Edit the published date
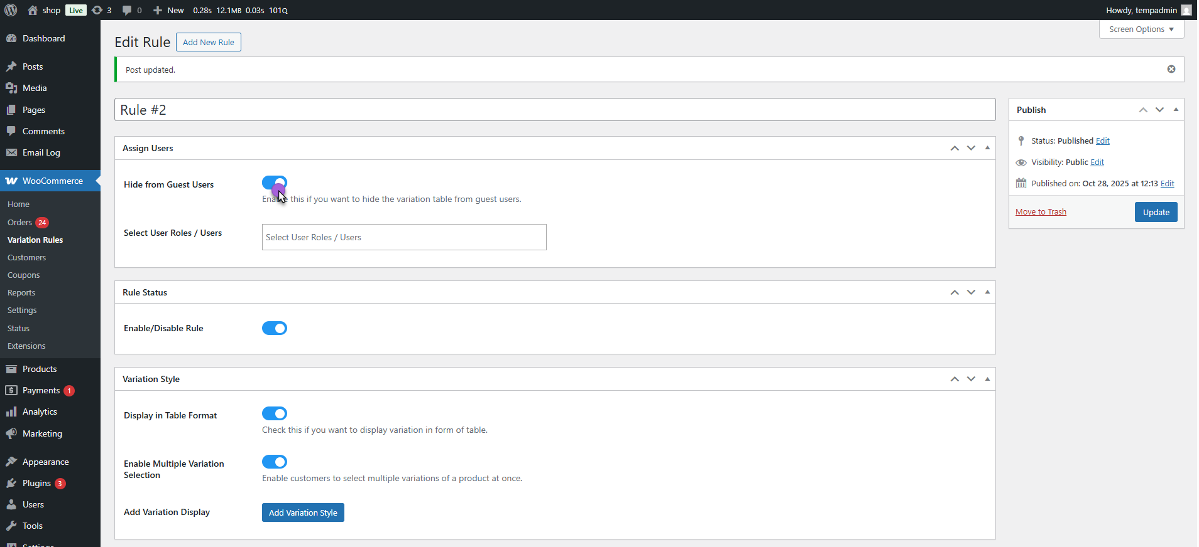Screen dimensions: 1199x547 [1167, 184]
